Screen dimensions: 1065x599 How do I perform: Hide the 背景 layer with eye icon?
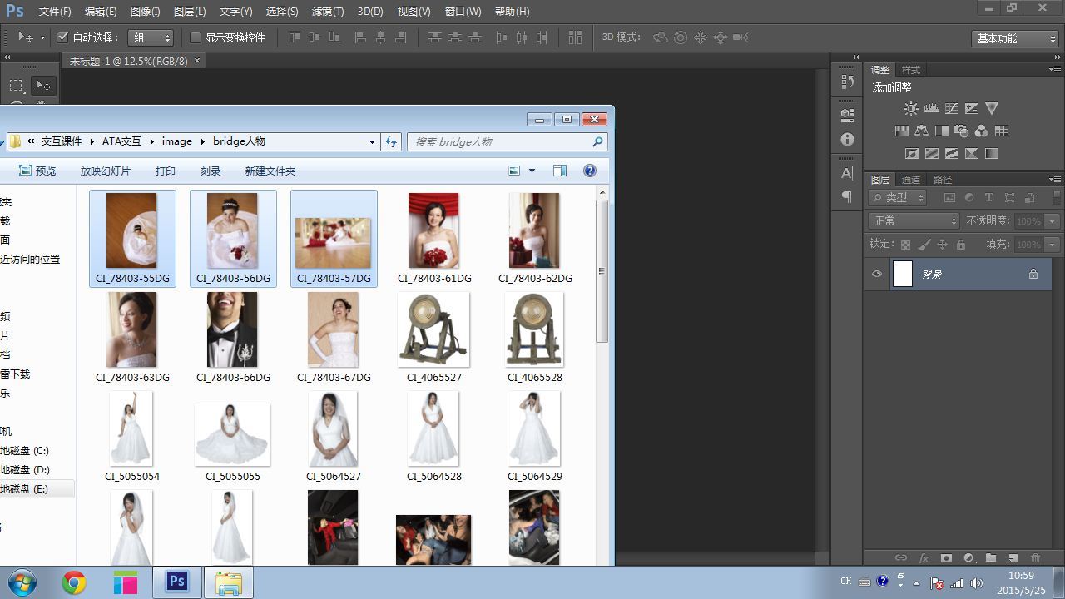[876, 275]
